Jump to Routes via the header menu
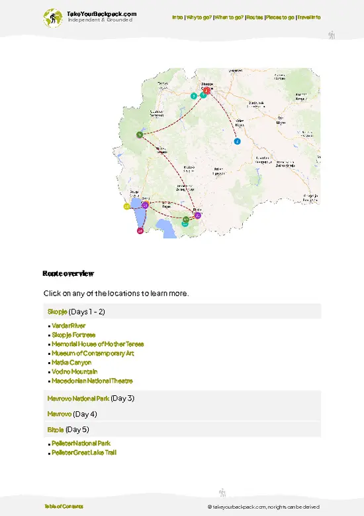The image size is (364, 516). pos(255,17)
